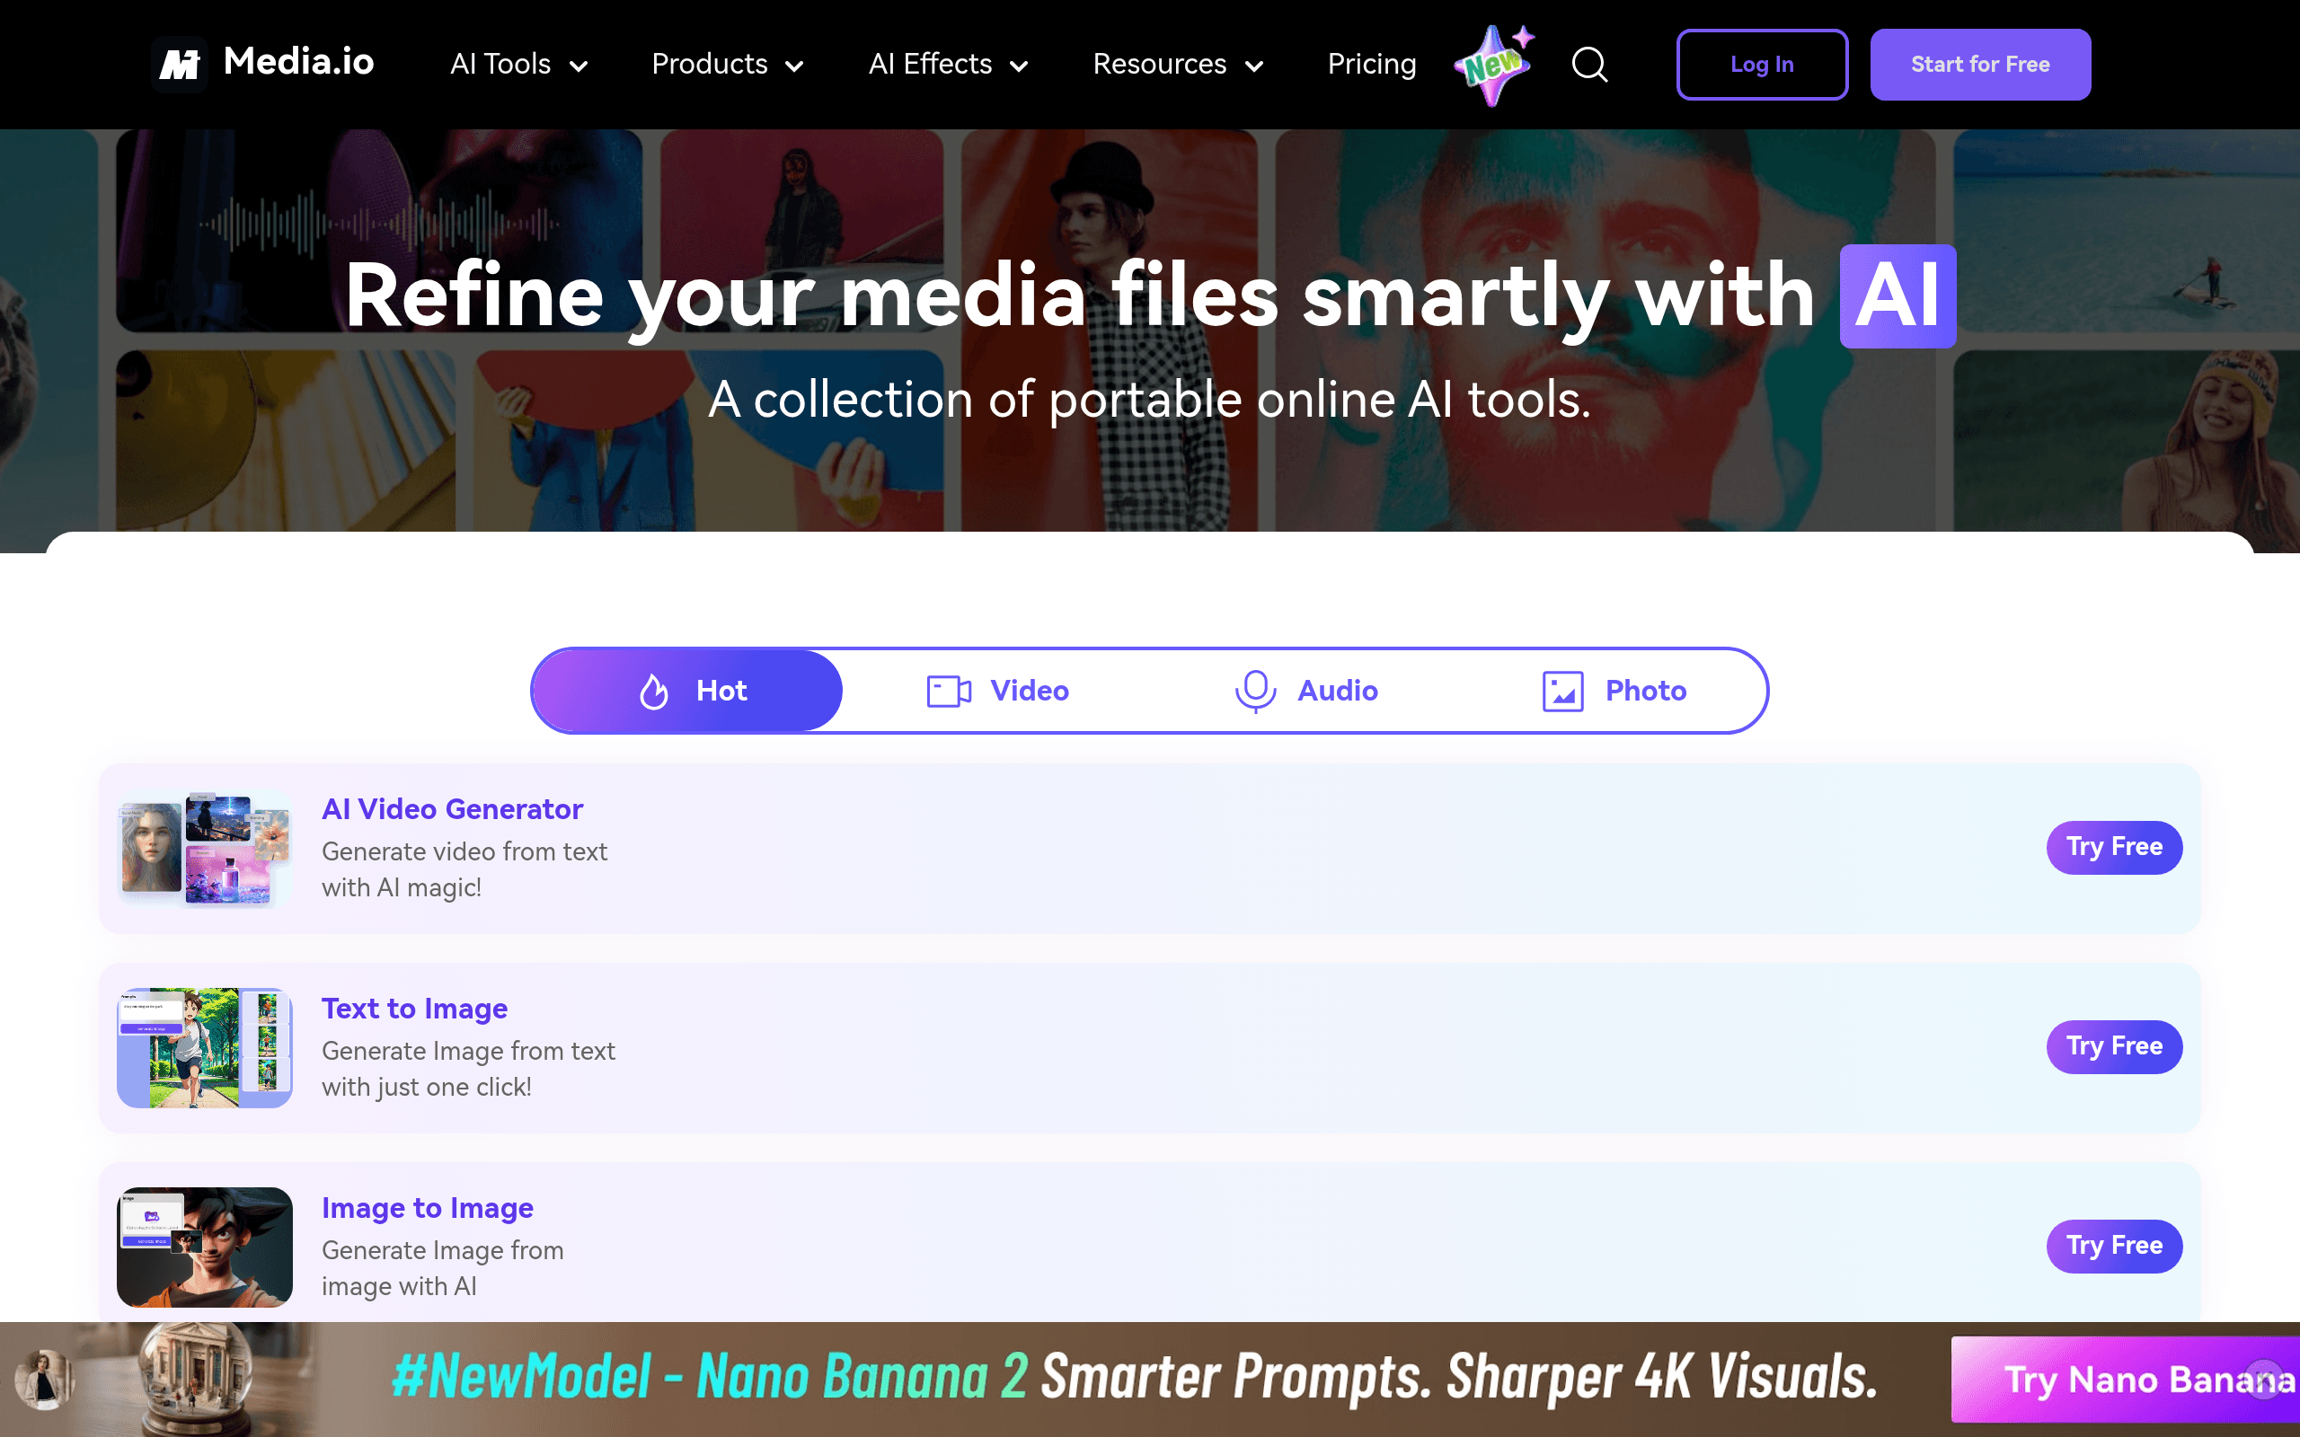The height and width of the screenshot is (1437, 2300).
Task: Open search with the magnifier icon
Action: coord(1589,65)
